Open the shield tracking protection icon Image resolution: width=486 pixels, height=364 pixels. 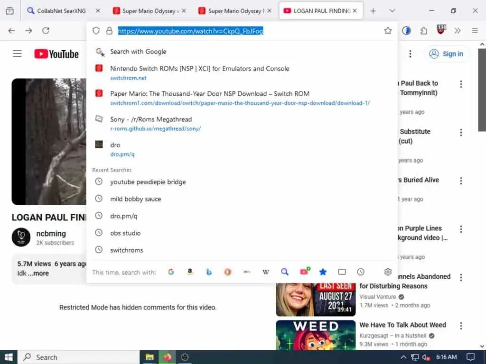click(x=96, y=31)
